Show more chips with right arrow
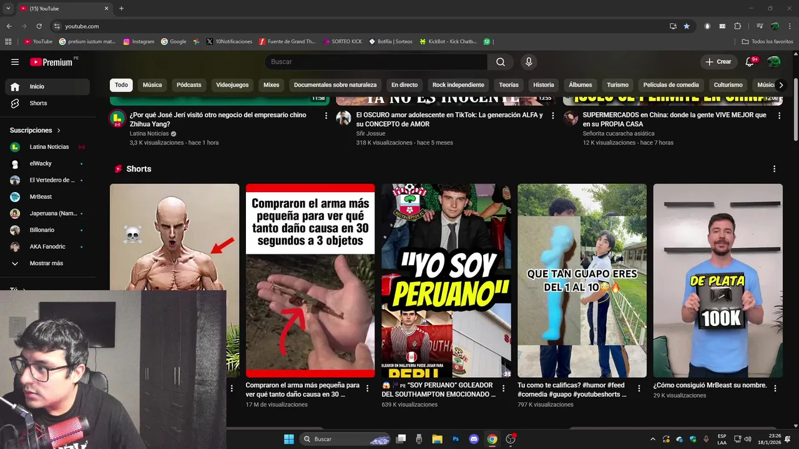 click(780, 85)
